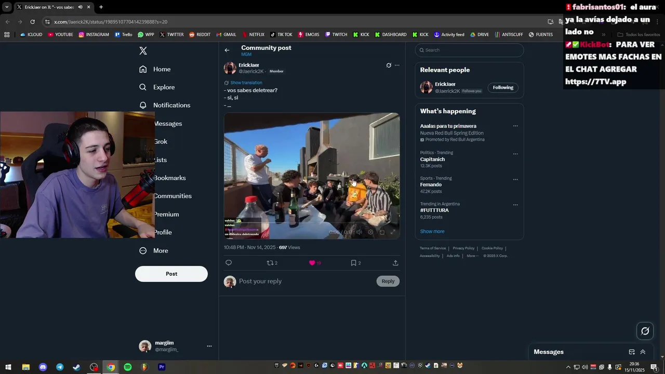
Task: Open the Windows notification center
Action: click(x=654, y=367)
